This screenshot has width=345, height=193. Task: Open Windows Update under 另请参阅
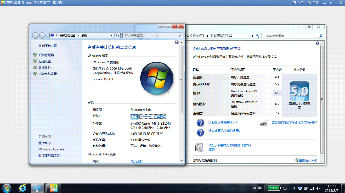[x=51, y=149]
